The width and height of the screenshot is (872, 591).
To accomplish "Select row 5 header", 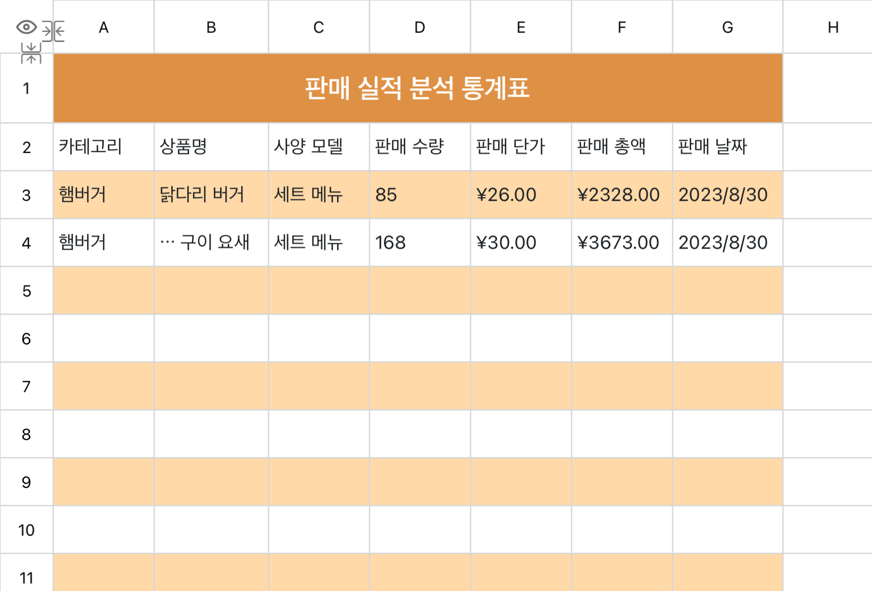I will coord(26,291).
